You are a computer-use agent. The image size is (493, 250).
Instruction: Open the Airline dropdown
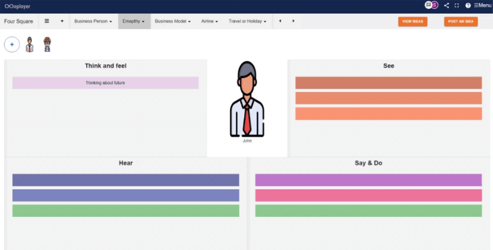(209, 21)
